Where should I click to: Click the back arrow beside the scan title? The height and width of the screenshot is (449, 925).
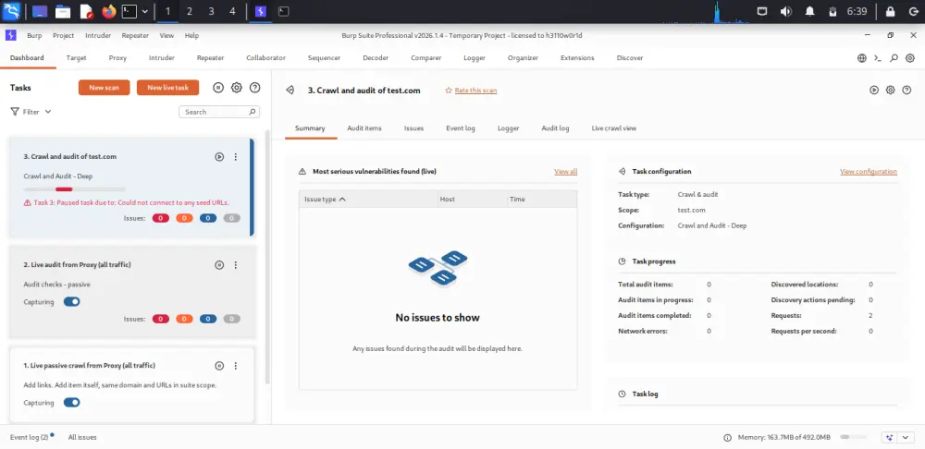[x=290, y=91]
